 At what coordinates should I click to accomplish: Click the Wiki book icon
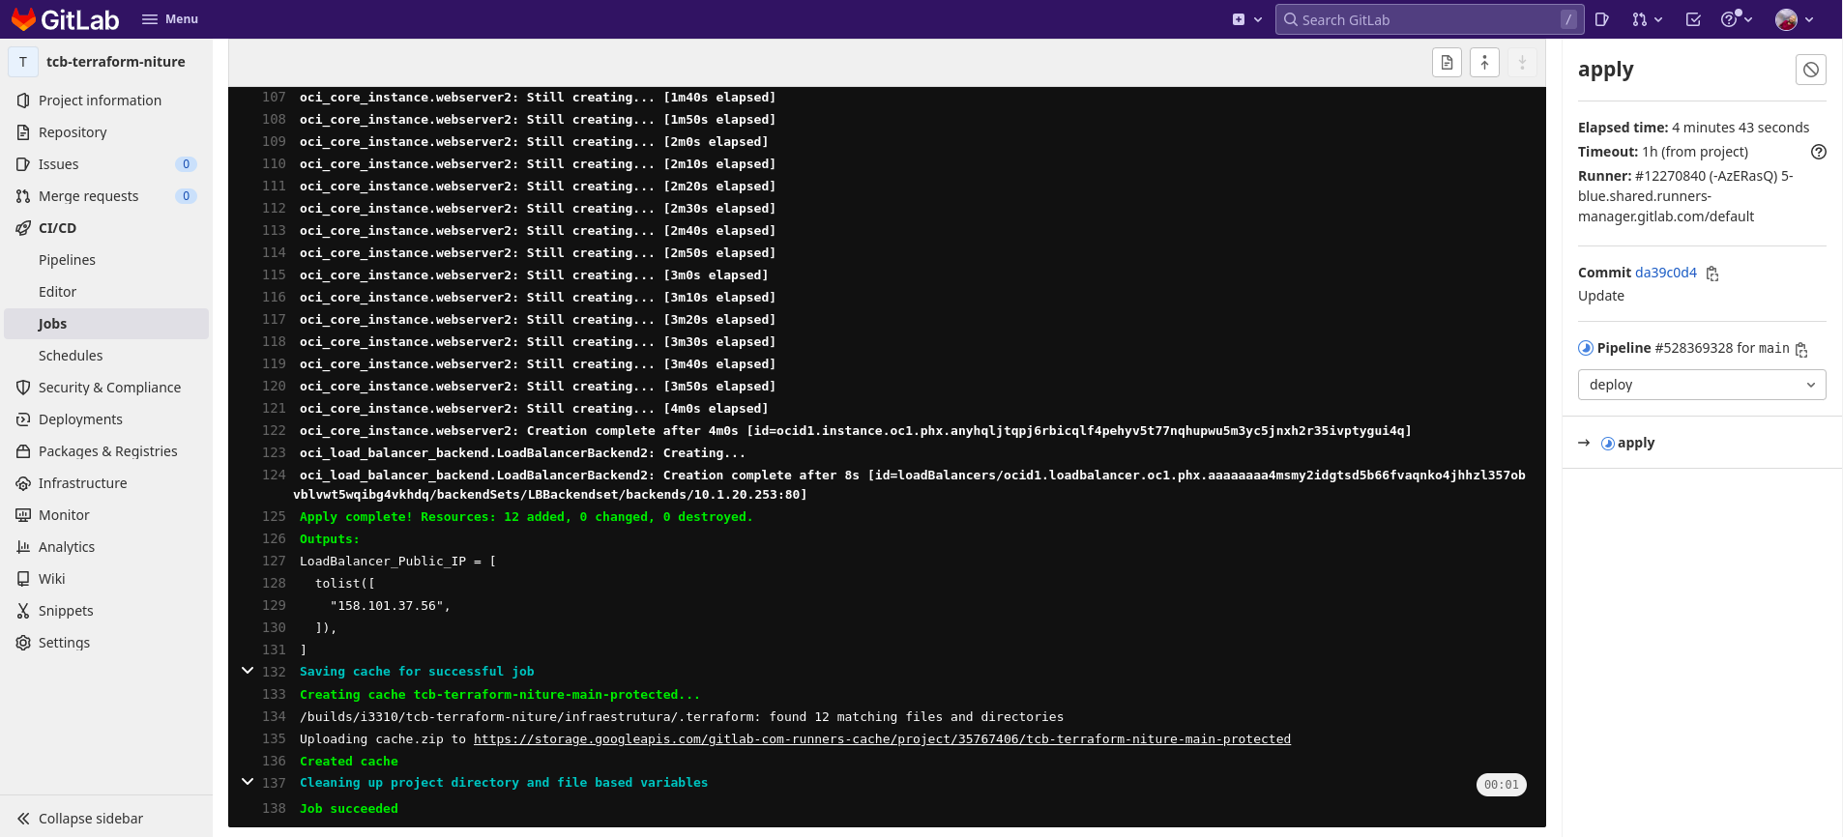23,579
